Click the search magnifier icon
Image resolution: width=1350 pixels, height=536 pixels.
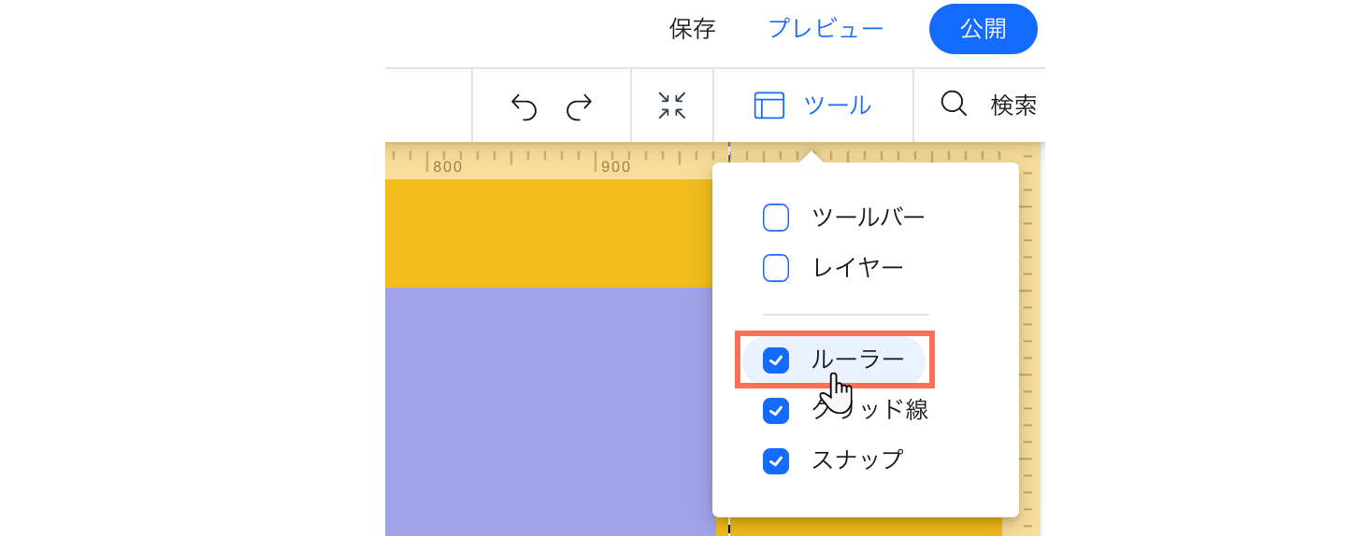pos(954,105)
